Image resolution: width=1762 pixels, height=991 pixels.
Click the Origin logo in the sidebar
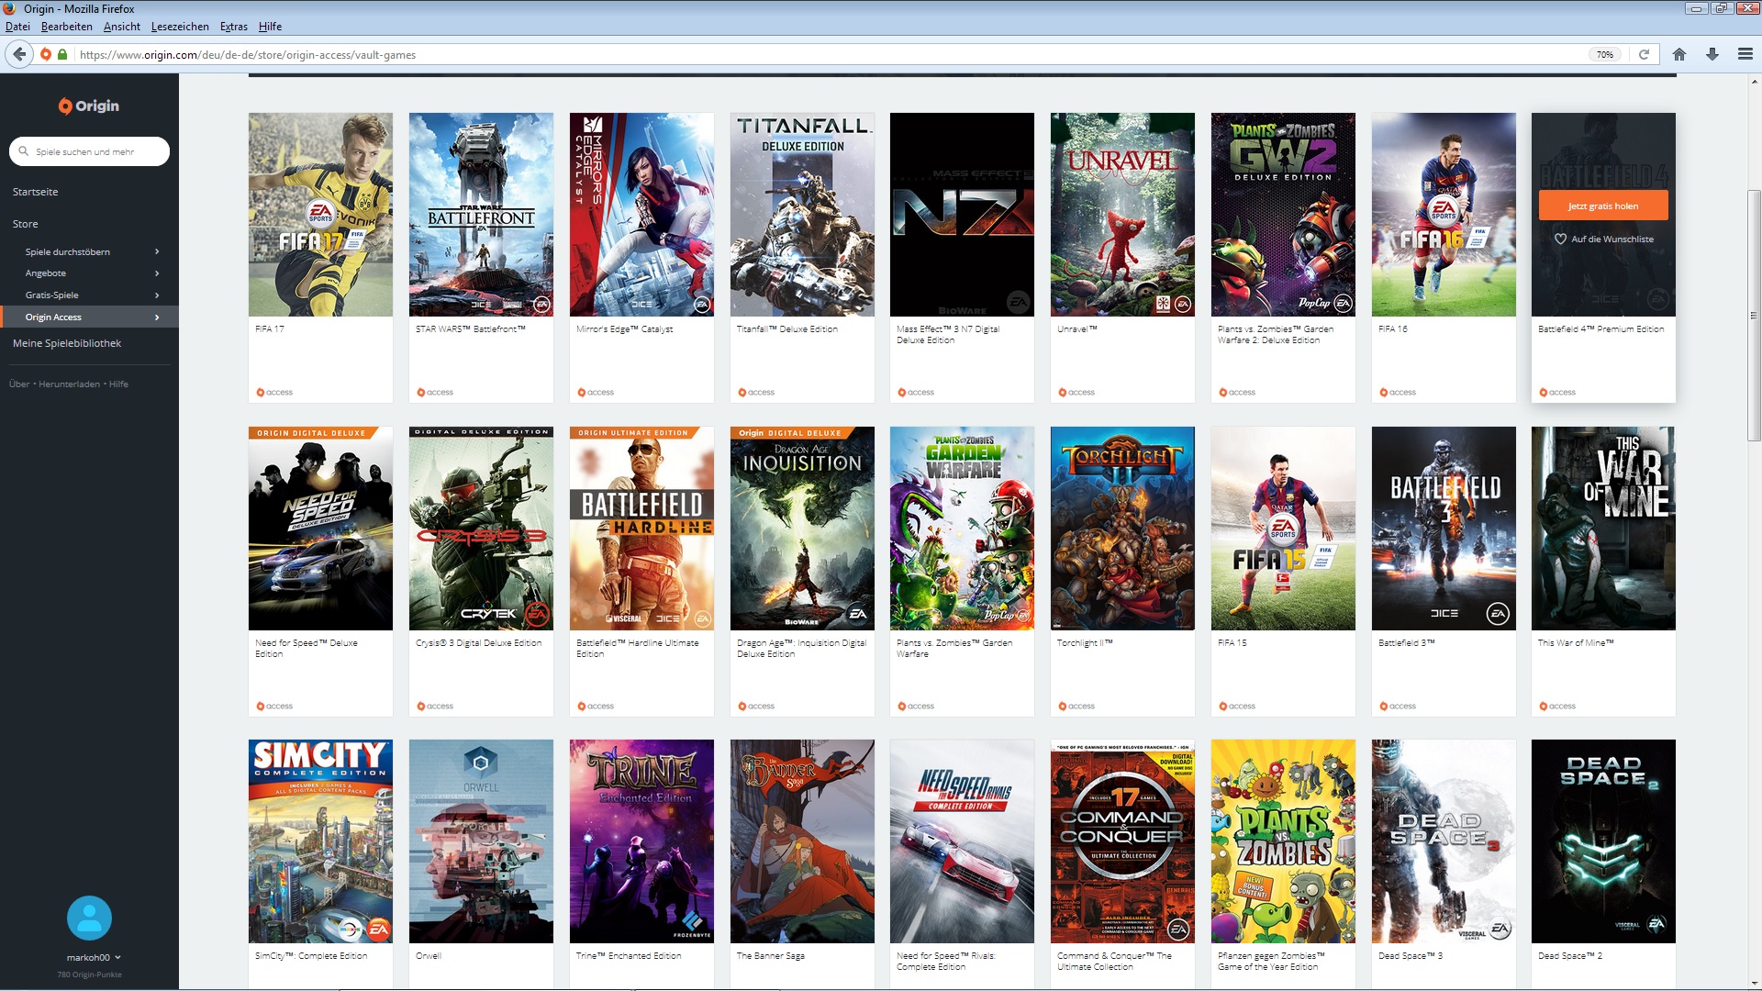coord(89,106)
